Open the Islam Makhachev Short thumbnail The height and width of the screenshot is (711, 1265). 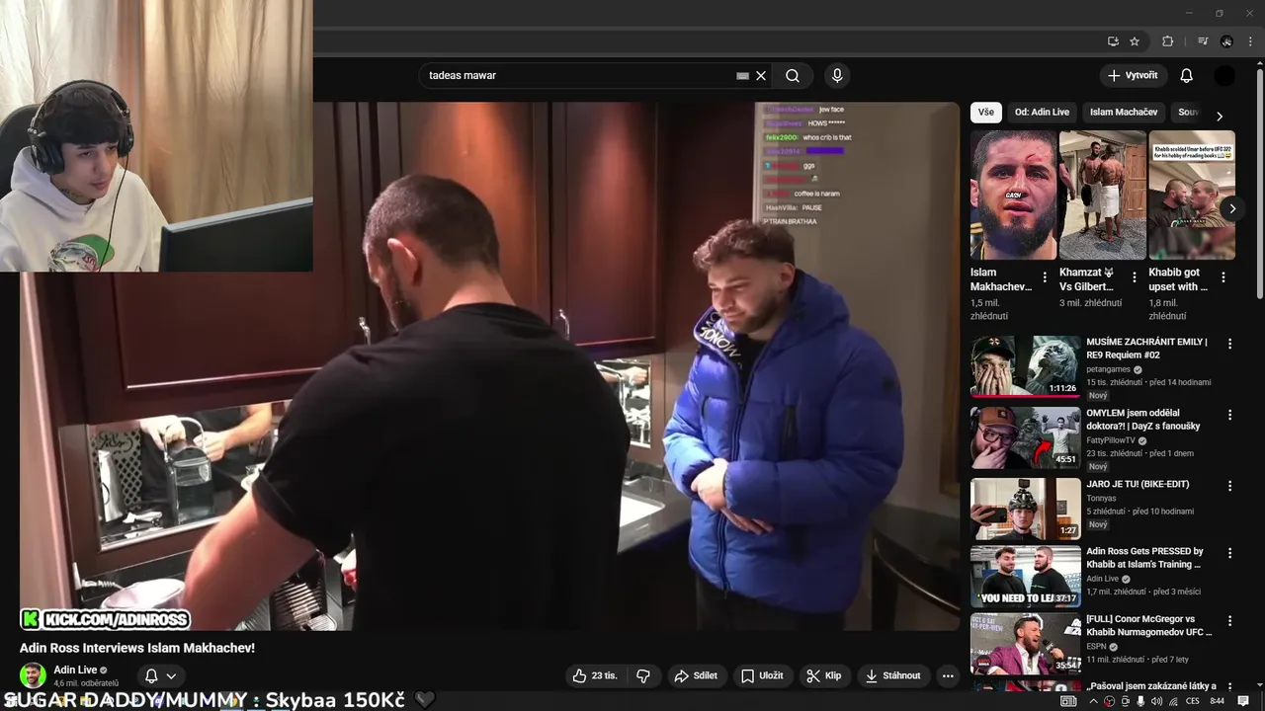pyautogui.click(x=1013, y=196)
